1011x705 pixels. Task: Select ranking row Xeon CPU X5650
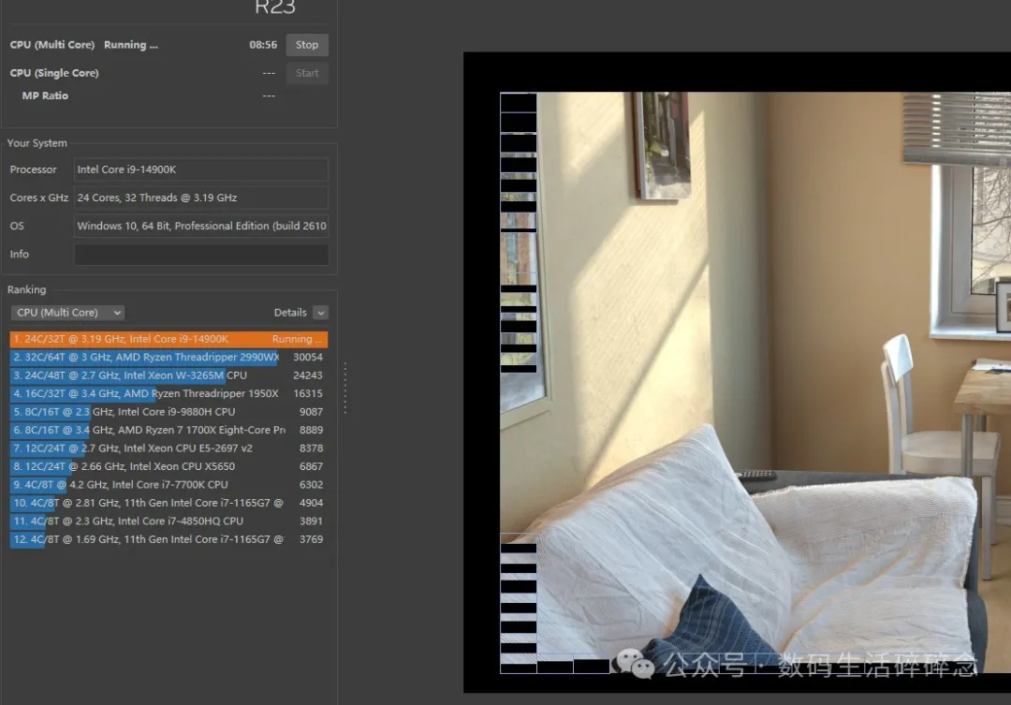(x=168, y=465)
